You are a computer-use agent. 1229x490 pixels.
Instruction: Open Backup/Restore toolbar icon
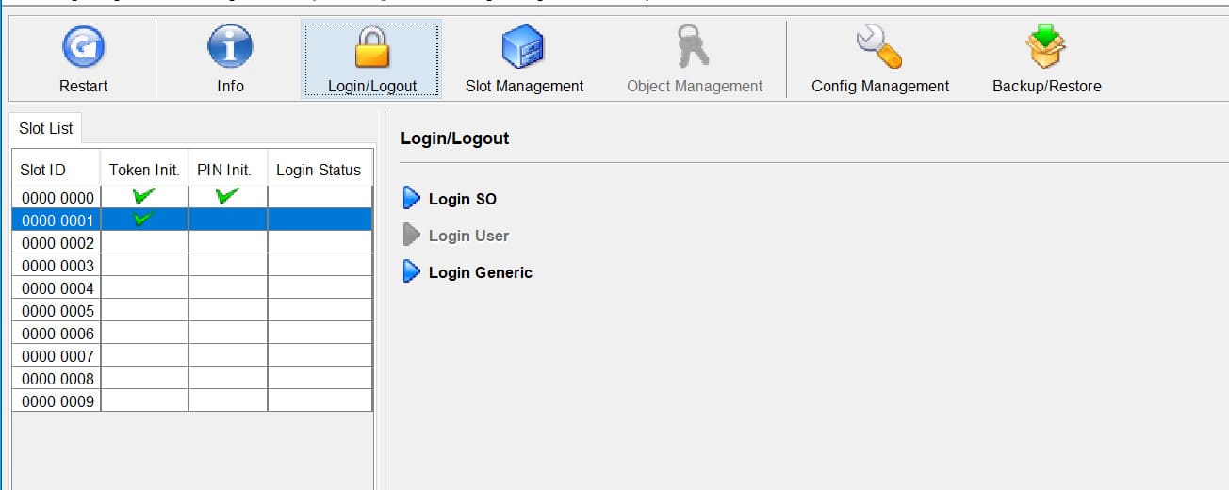(1046, 47)
